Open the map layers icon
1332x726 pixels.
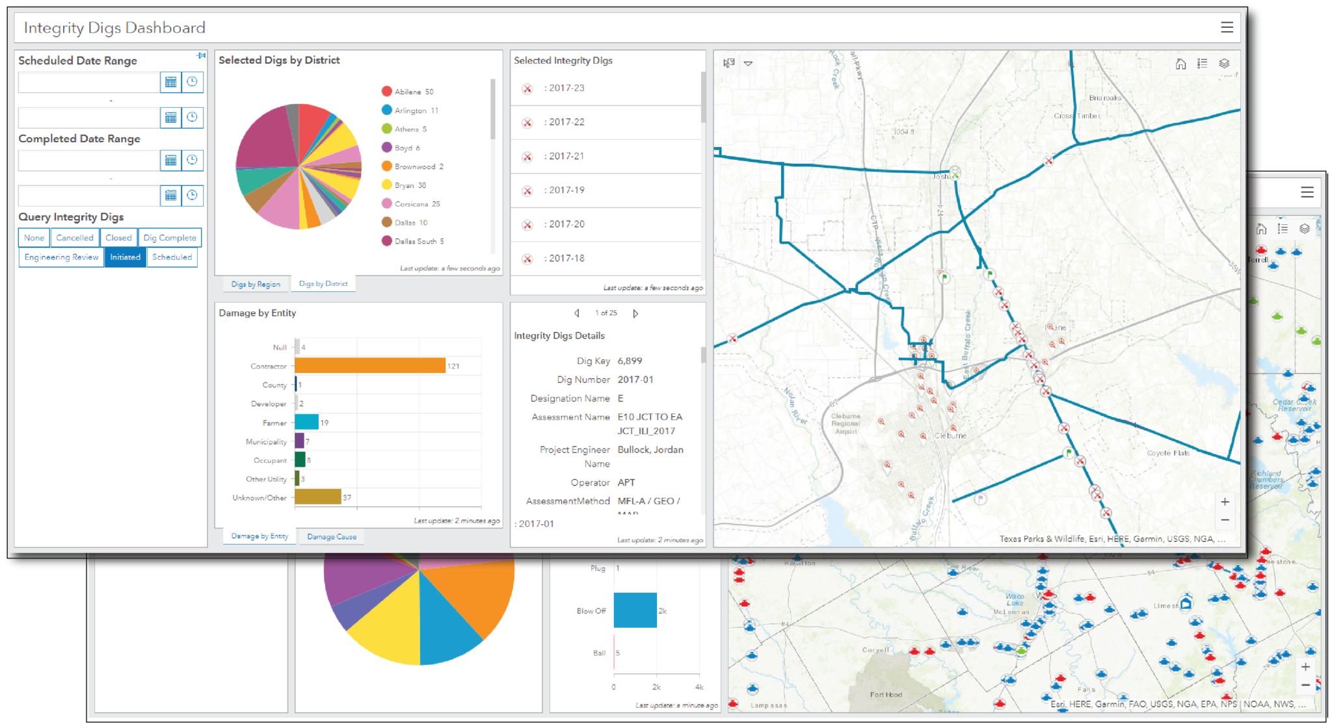tap(1224, 64)
